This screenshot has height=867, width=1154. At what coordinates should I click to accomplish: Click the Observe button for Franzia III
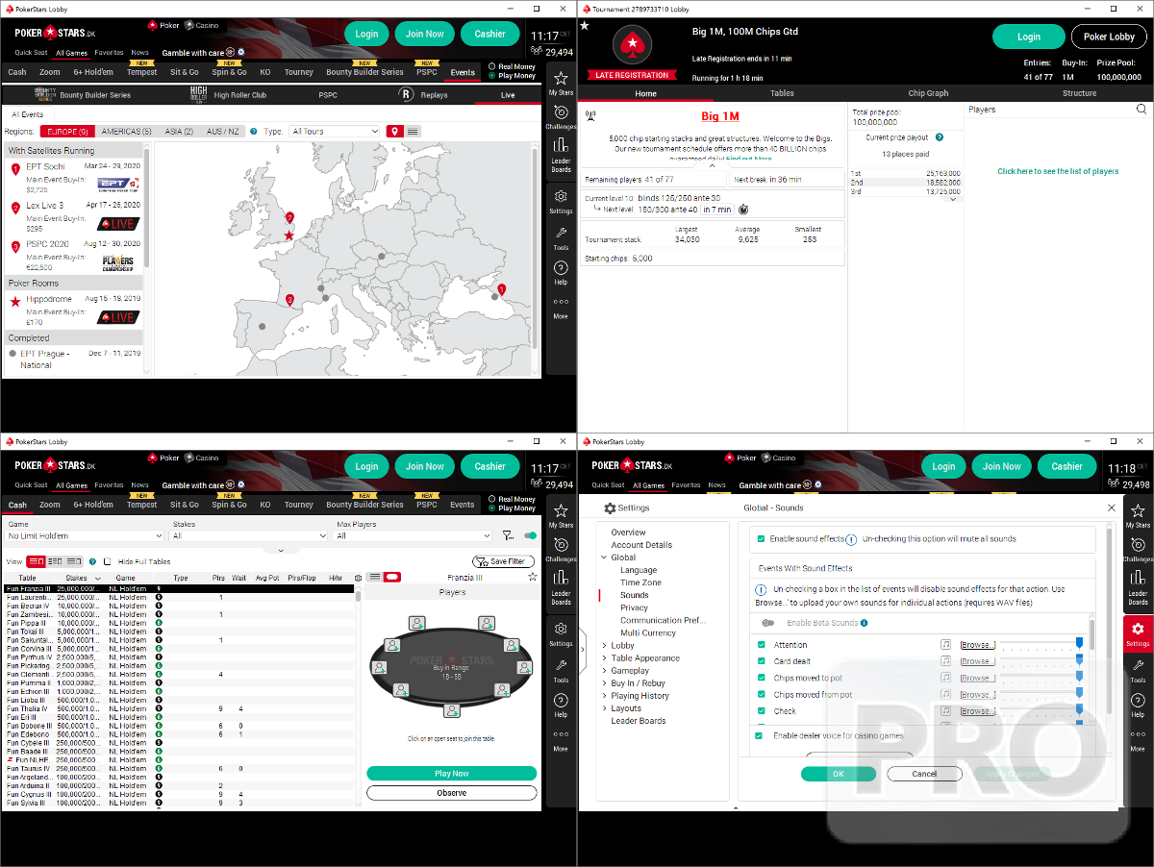(451, 793)
